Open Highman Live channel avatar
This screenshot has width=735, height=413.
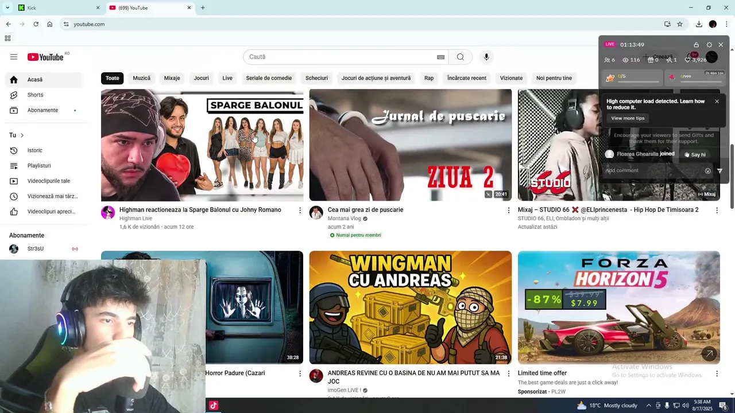[x=108, y=213]
